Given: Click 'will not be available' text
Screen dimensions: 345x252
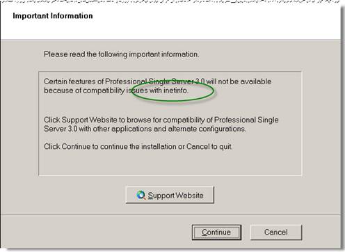Looking at the screenshot, I should coord(239,81).
